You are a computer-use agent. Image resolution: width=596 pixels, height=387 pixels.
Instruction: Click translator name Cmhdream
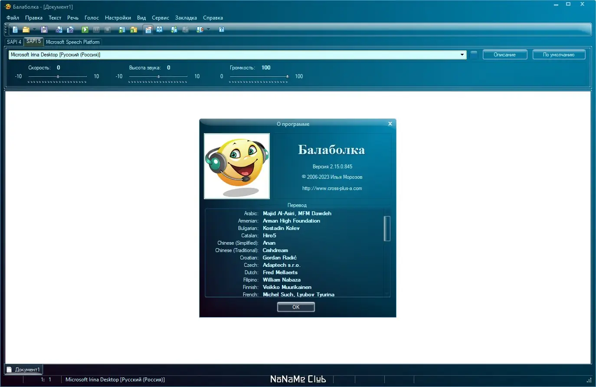275,250
